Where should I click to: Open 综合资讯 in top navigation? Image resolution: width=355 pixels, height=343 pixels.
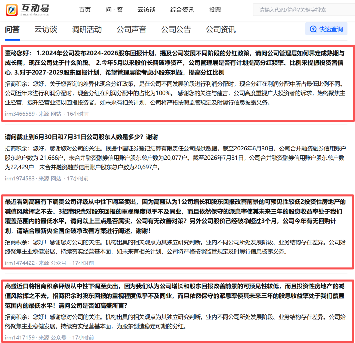(182, 10)
